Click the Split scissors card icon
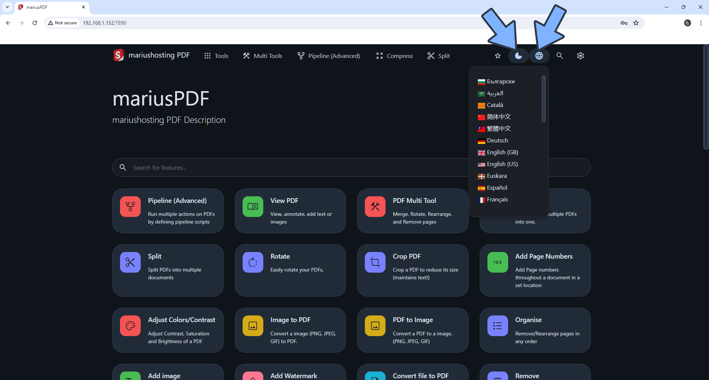This screenshot has width=709, height=380. 130,262
